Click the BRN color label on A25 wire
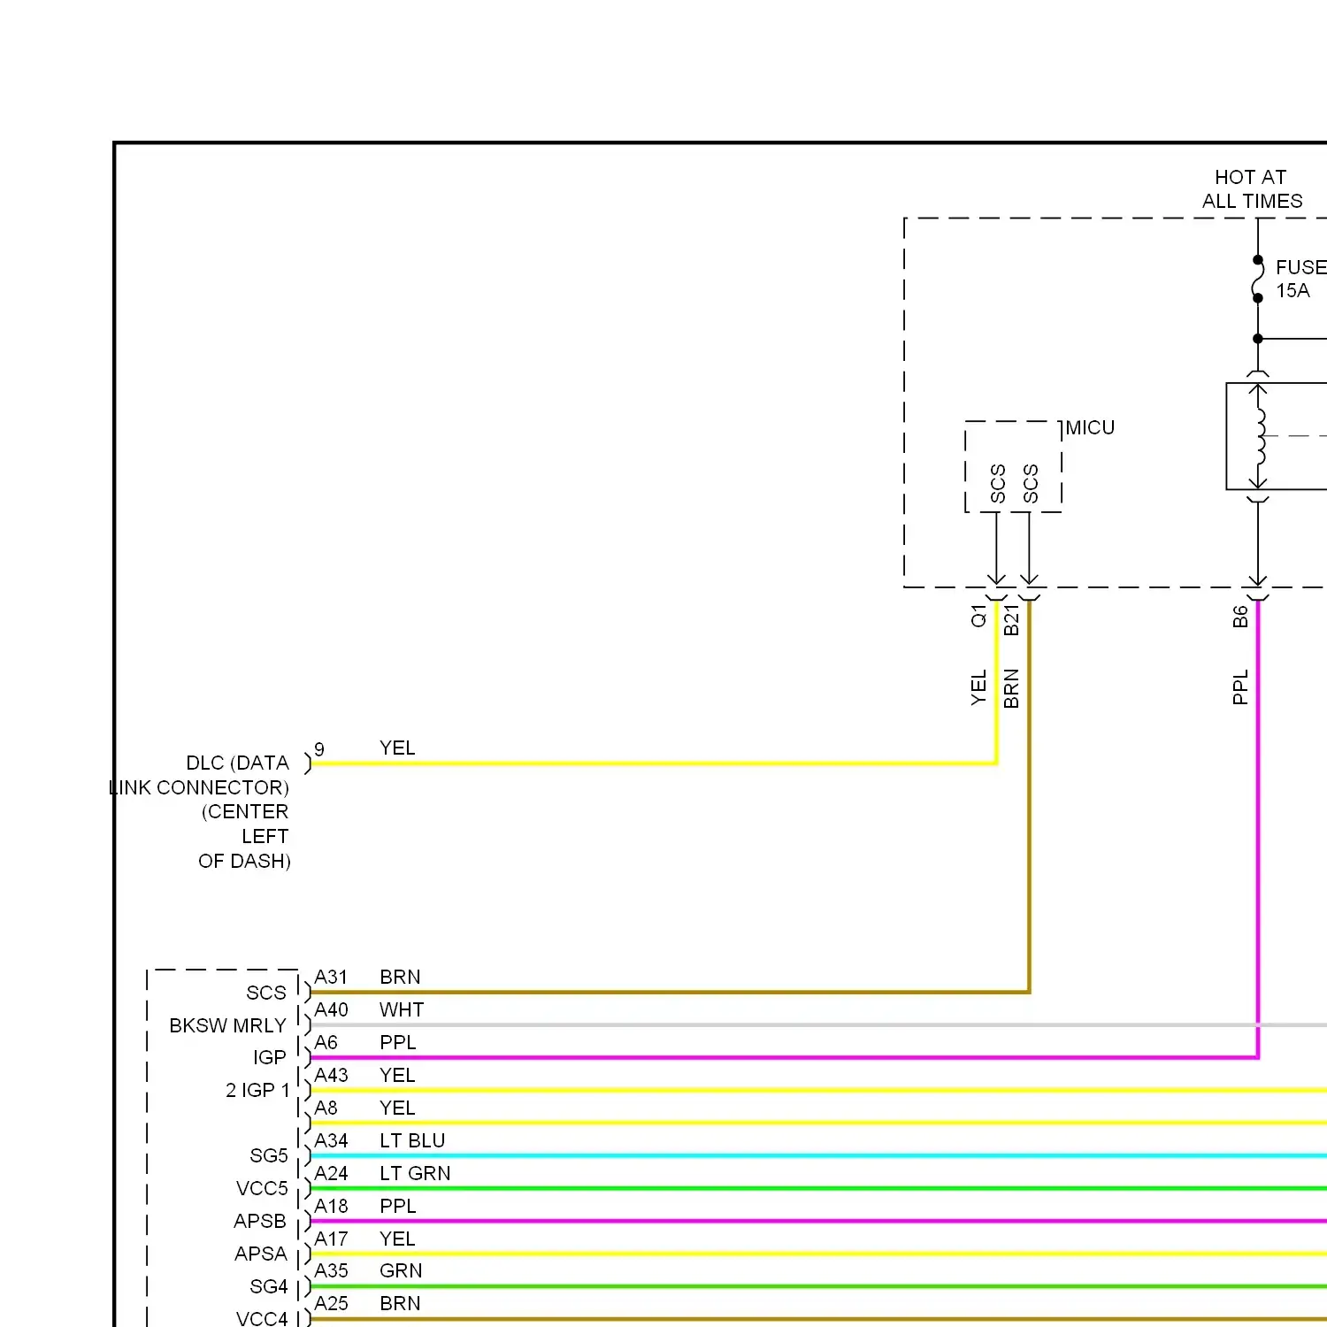Screen dimensions: 1327x1327 point(400,1303)
